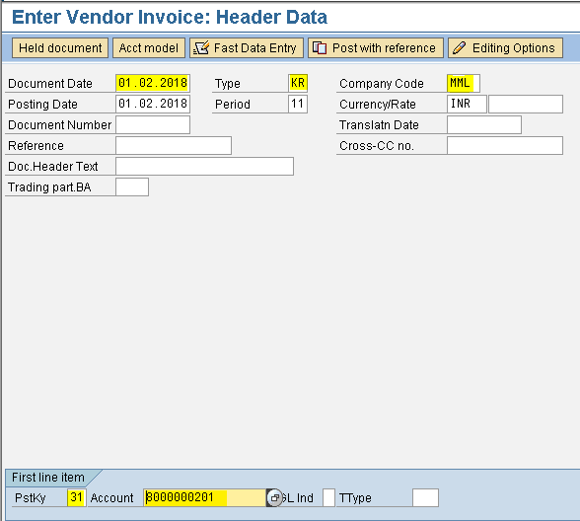Click the Fast Data Entry button
The width and height of the screenshot is (580, 521).
(247, 48)
